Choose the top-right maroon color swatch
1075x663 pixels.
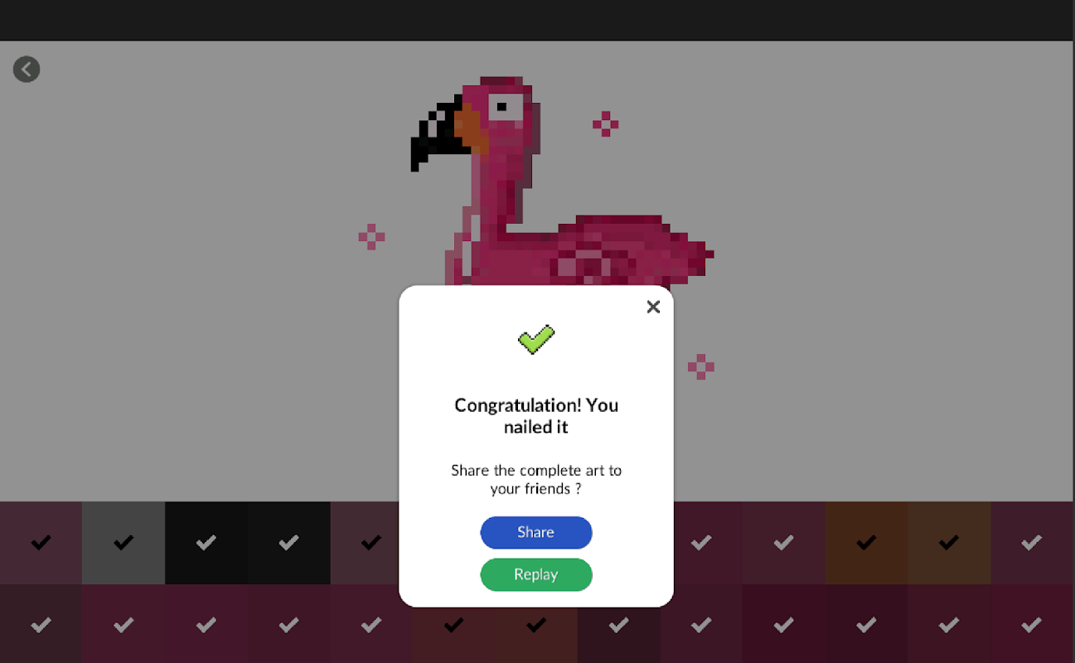pos(1032,543)
